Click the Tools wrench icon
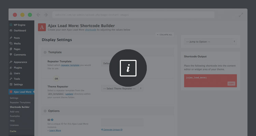256x136 pixels. pyautogui.click(x=11, y=79)
